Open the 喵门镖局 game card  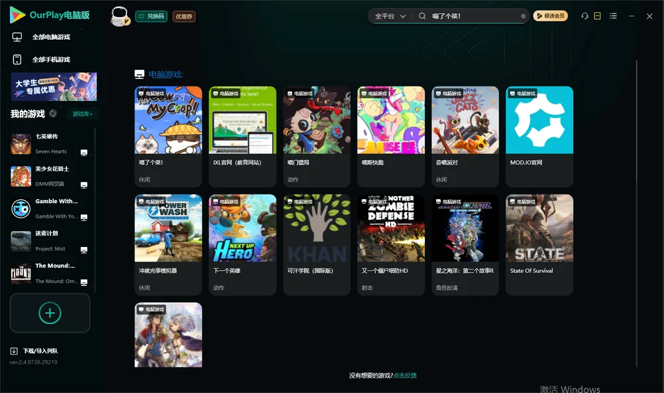317,136
